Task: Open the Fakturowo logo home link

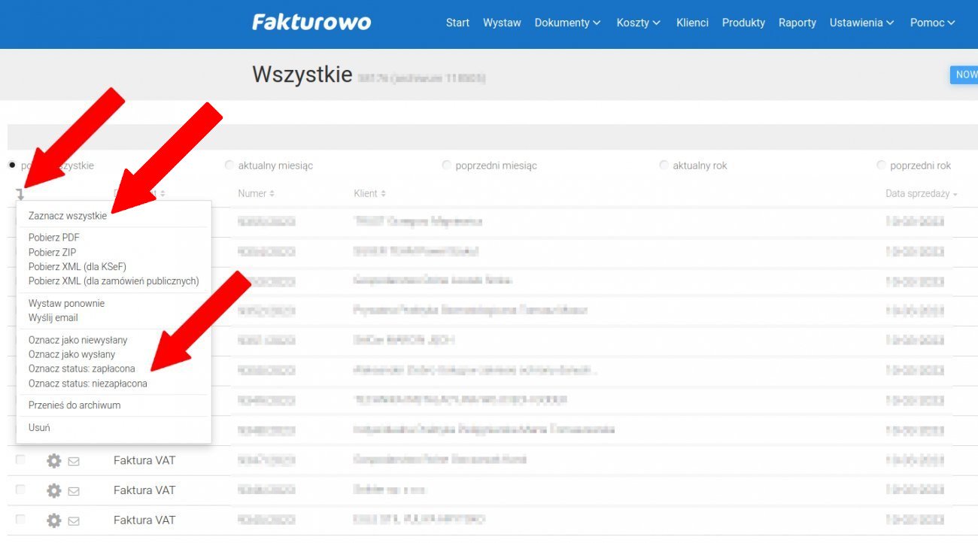Action: pos(311,22)
